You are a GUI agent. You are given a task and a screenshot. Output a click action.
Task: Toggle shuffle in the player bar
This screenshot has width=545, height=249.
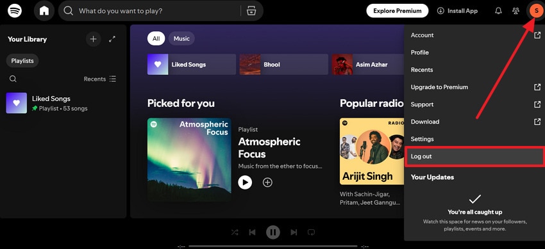point(235,232)
